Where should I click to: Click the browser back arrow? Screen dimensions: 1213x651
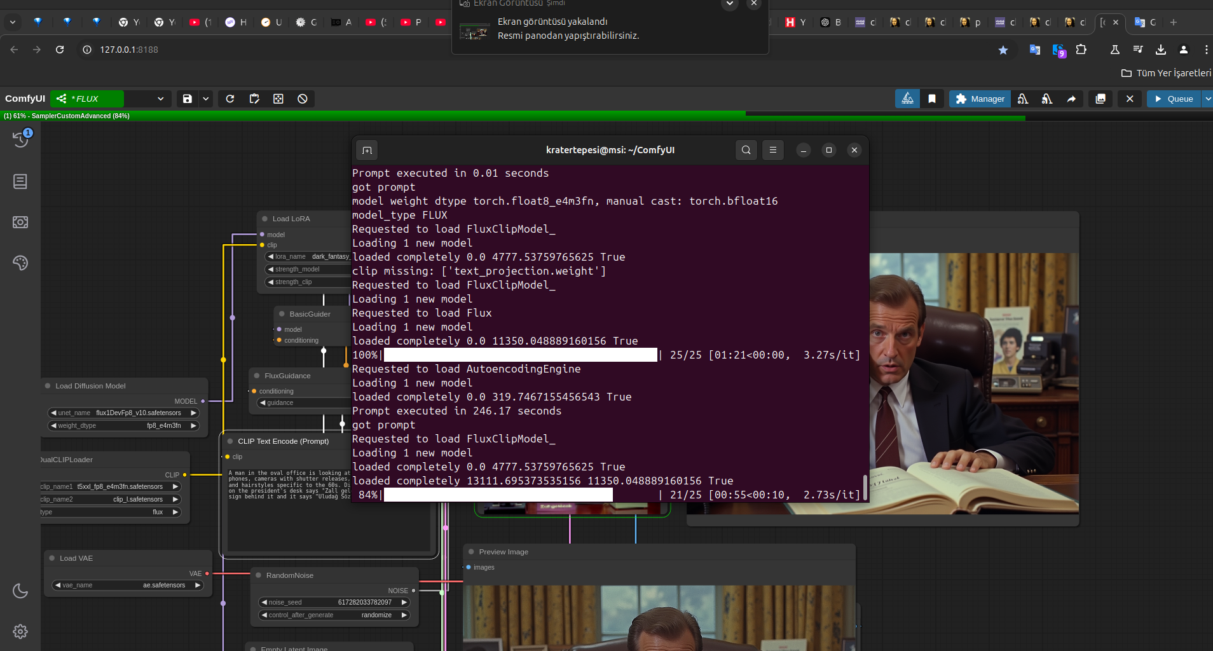click(14, 50)
